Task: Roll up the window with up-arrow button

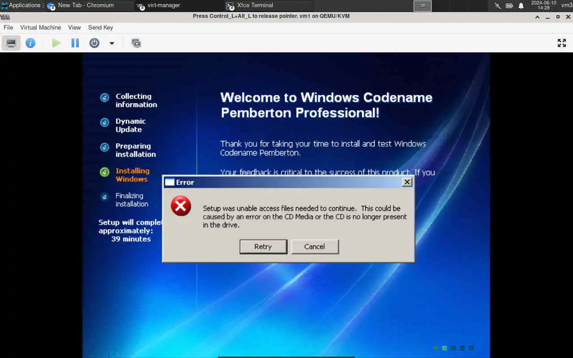Action: coord(538,17)
